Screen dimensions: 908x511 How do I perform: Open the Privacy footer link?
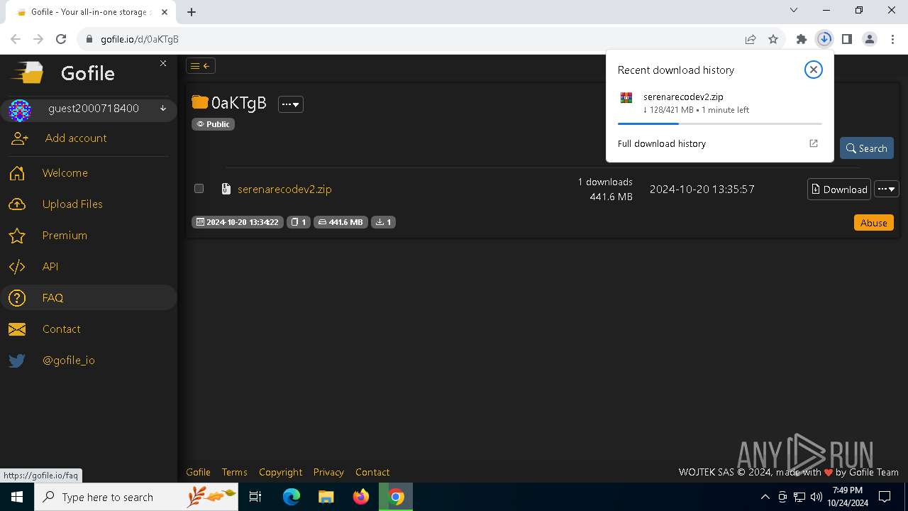(328, 472)
